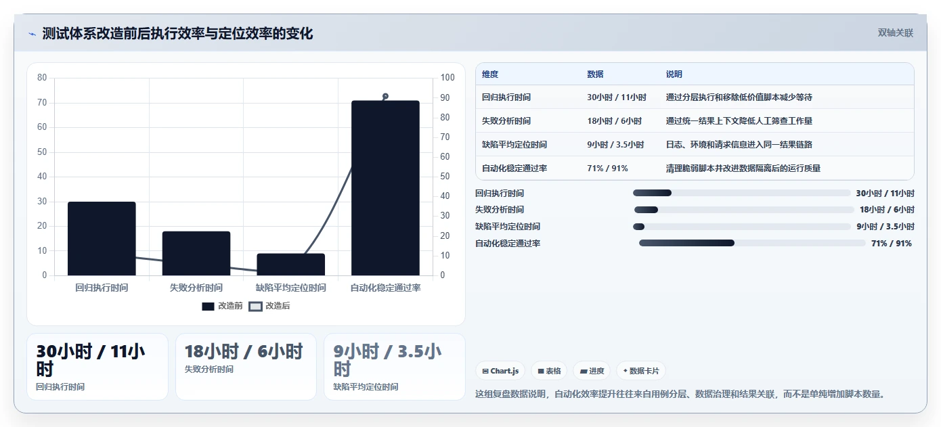This screenshot has width=941, height=427.
Task: Click description 通过分层执行和移除低价值脚本减少等待
Action: click(739, 97)
